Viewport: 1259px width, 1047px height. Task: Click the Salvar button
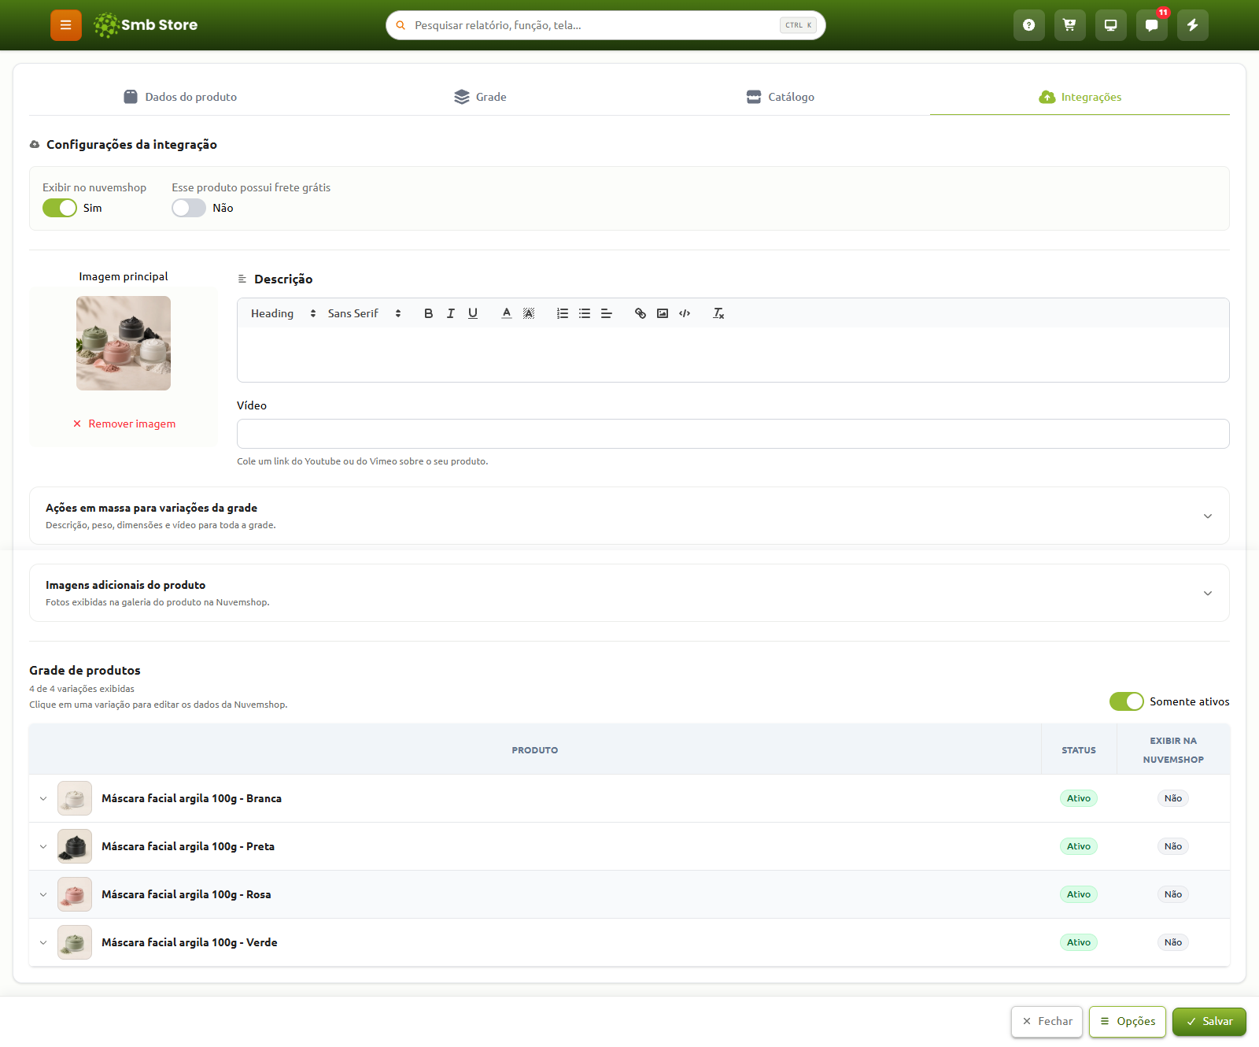point(1209,1021)
